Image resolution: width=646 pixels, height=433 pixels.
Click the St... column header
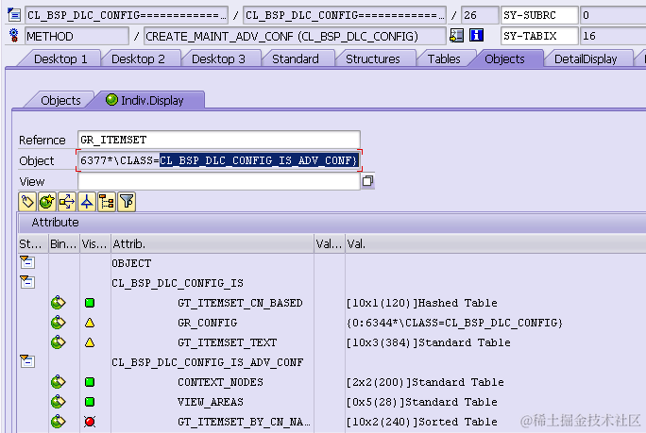point(33,244)
